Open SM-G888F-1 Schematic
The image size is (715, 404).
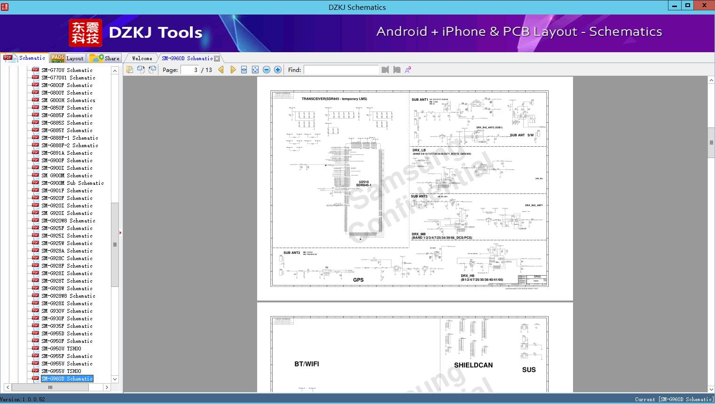point(70,138)
